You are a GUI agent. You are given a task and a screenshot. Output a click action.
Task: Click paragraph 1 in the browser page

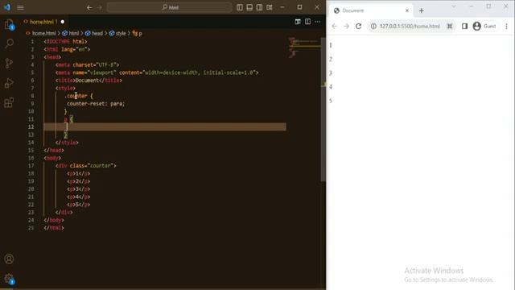[331, 45]
